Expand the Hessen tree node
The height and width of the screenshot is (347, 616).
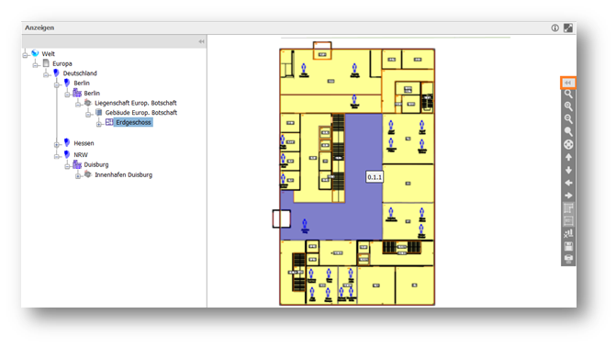pyautogui.click(x=57, y=145)
